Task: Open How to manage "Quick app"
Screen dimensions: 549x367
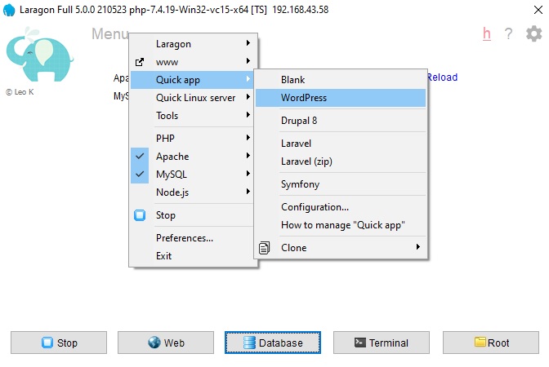Action: 341,225
